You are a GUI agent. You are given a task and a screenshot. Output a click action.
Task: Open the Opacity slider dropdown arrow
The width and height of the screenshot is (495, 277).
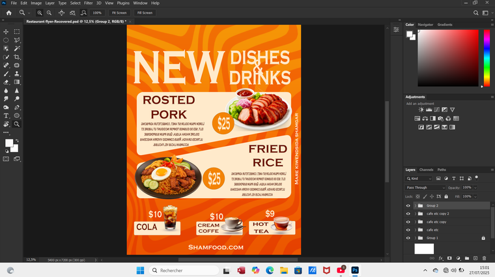(475, 188)
